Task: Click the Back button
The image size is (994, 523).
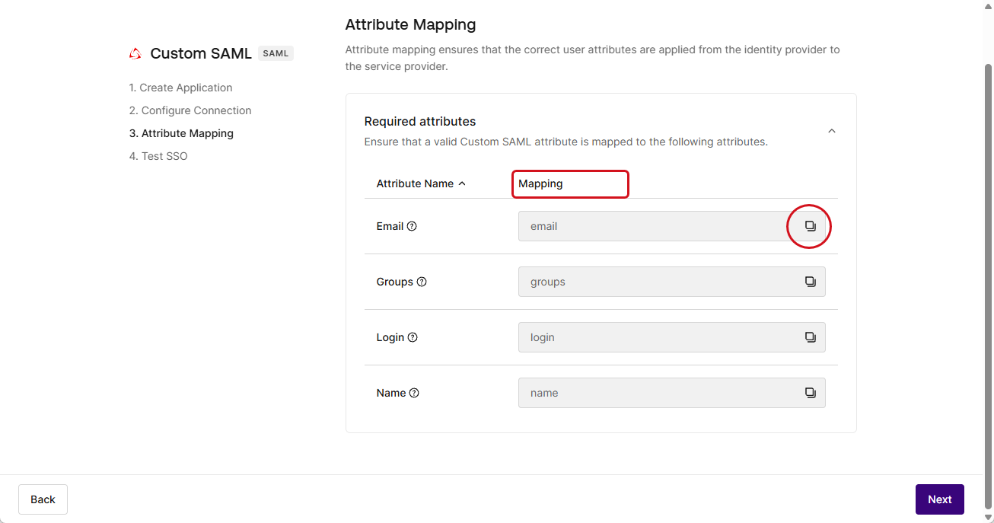Action: tap(43, 499)
